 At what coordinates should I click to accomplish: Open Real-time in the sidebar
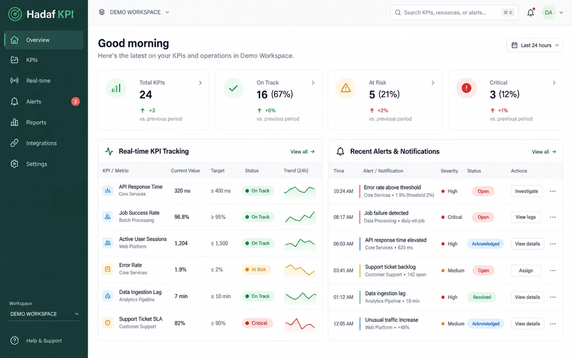(44, 81)
